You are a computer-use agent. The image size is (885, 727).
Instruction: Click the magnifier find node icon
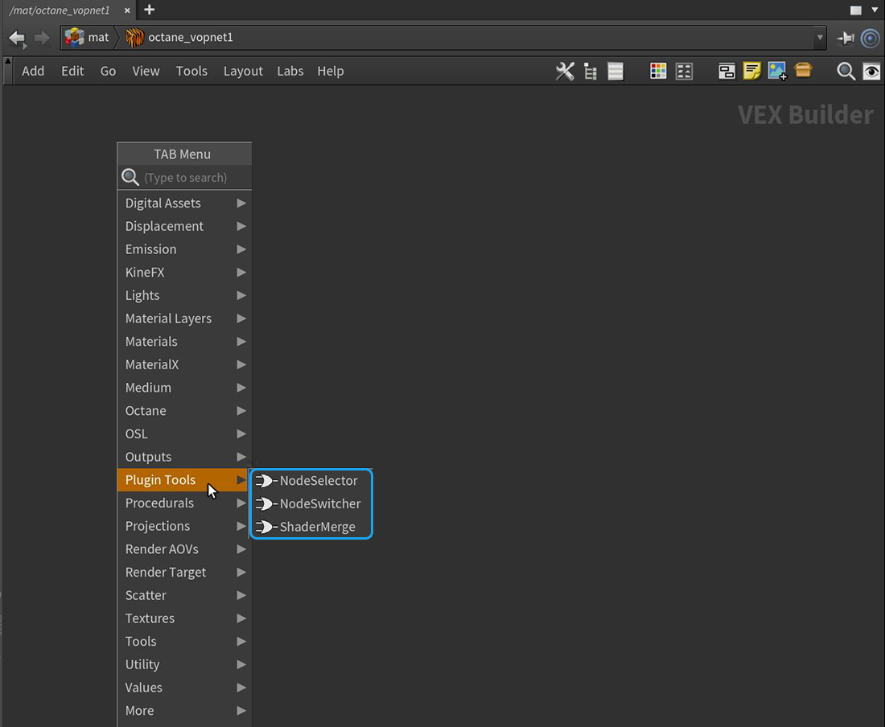coord(846,72)
